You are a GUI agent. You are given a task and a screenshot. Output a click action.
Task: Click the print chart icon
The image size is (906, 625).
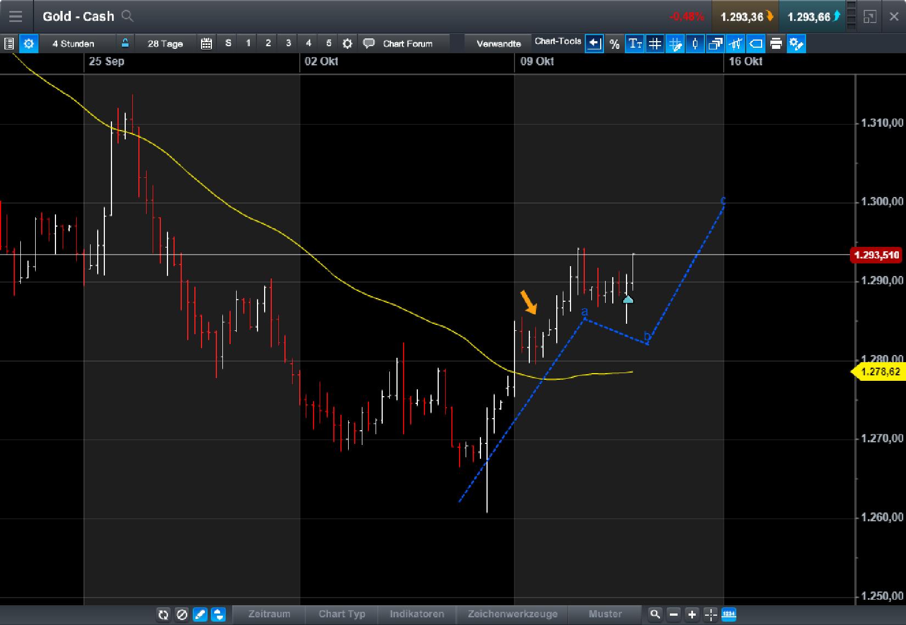click(776, 44)
